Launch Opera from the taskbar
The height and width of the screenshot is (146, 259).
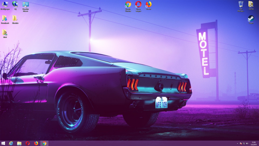tap(28, 143)
